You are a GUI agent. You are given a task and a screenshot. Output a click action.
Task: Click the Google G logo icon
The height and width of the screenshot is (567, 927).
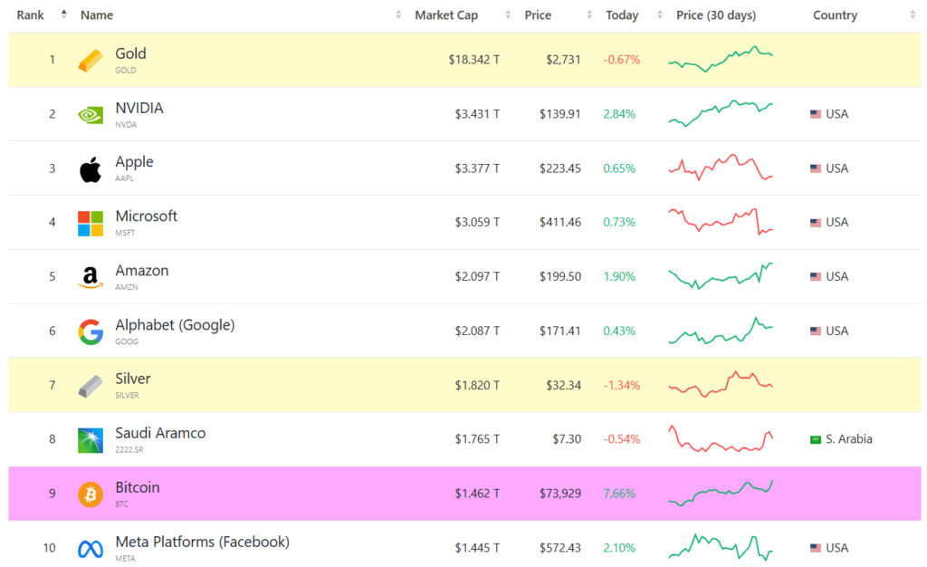pos(91,332)
